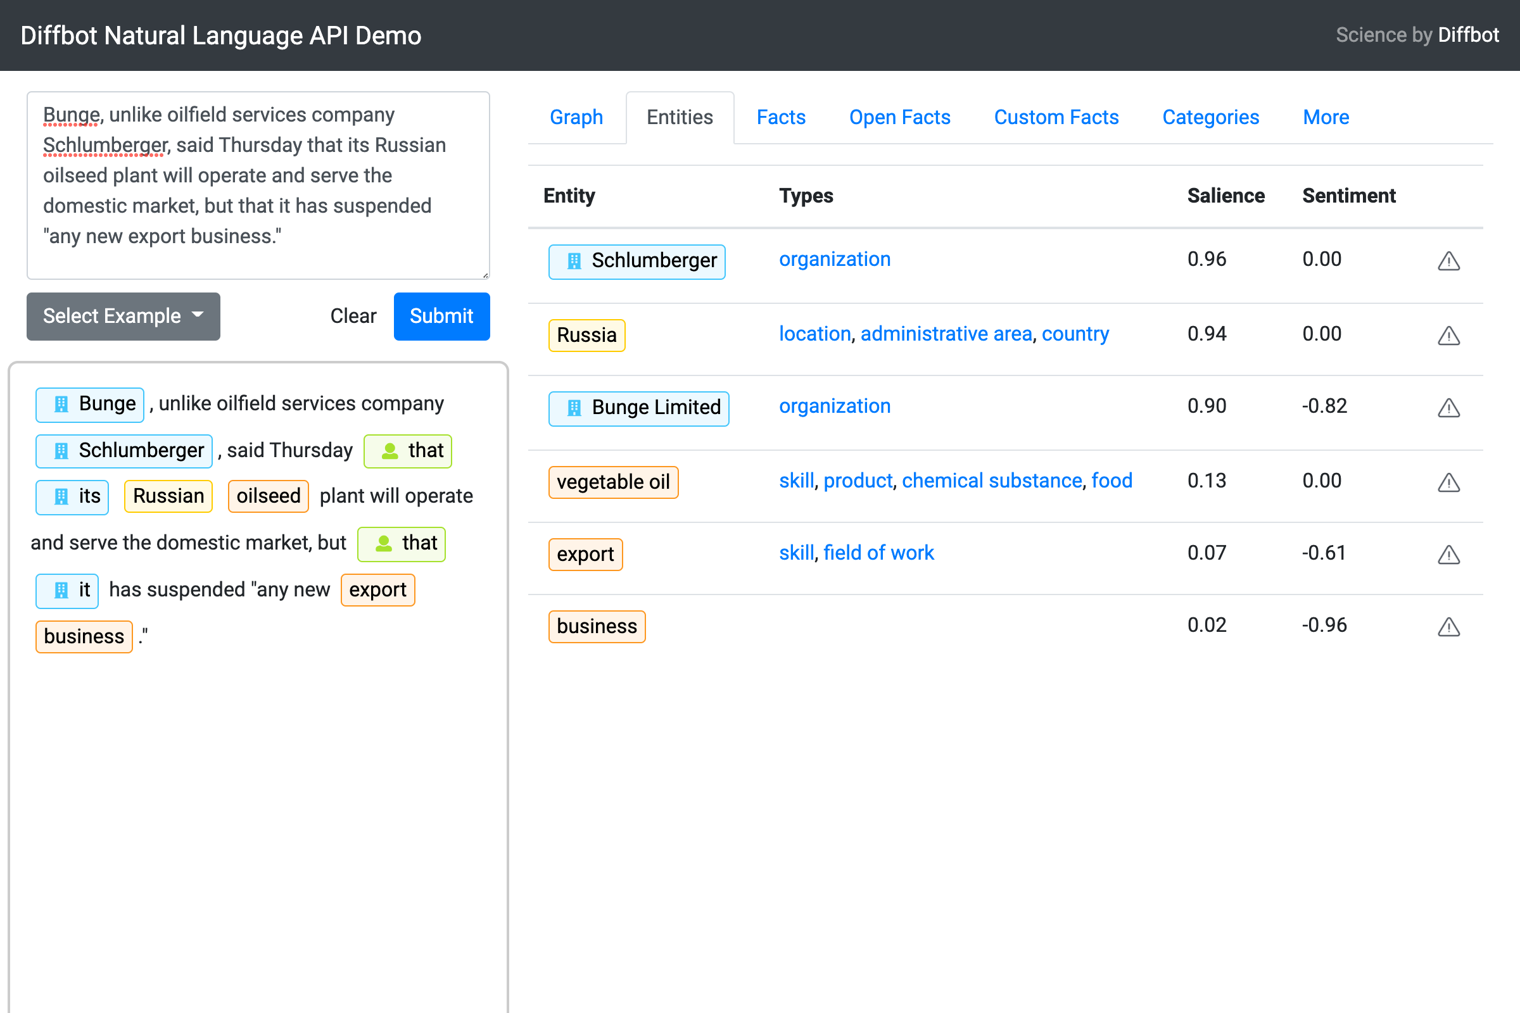Clear the input text

pyautogui.click(x=353, y=317)
